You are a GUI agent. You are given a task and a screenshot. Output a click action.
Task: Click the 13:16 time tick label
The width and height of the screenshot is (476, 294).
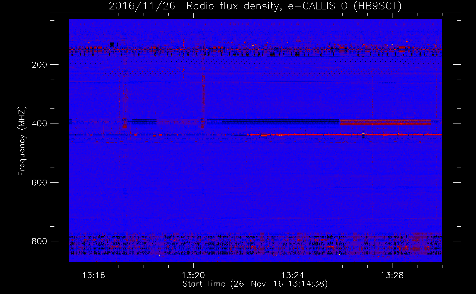tap(94, 275)
